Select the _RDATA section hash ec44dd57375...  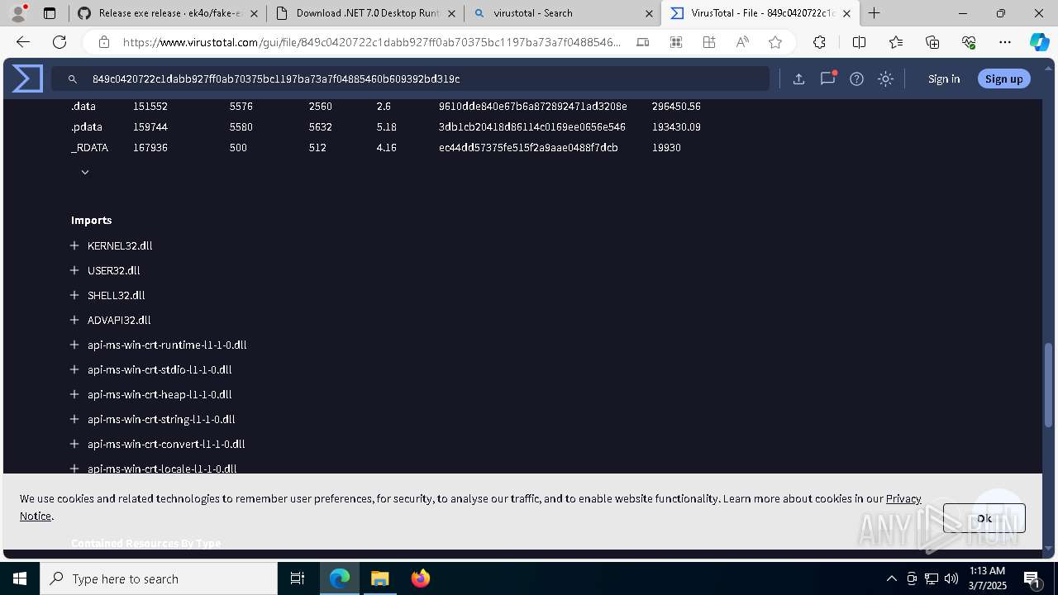pyautogui.click(x=528, y=148)
